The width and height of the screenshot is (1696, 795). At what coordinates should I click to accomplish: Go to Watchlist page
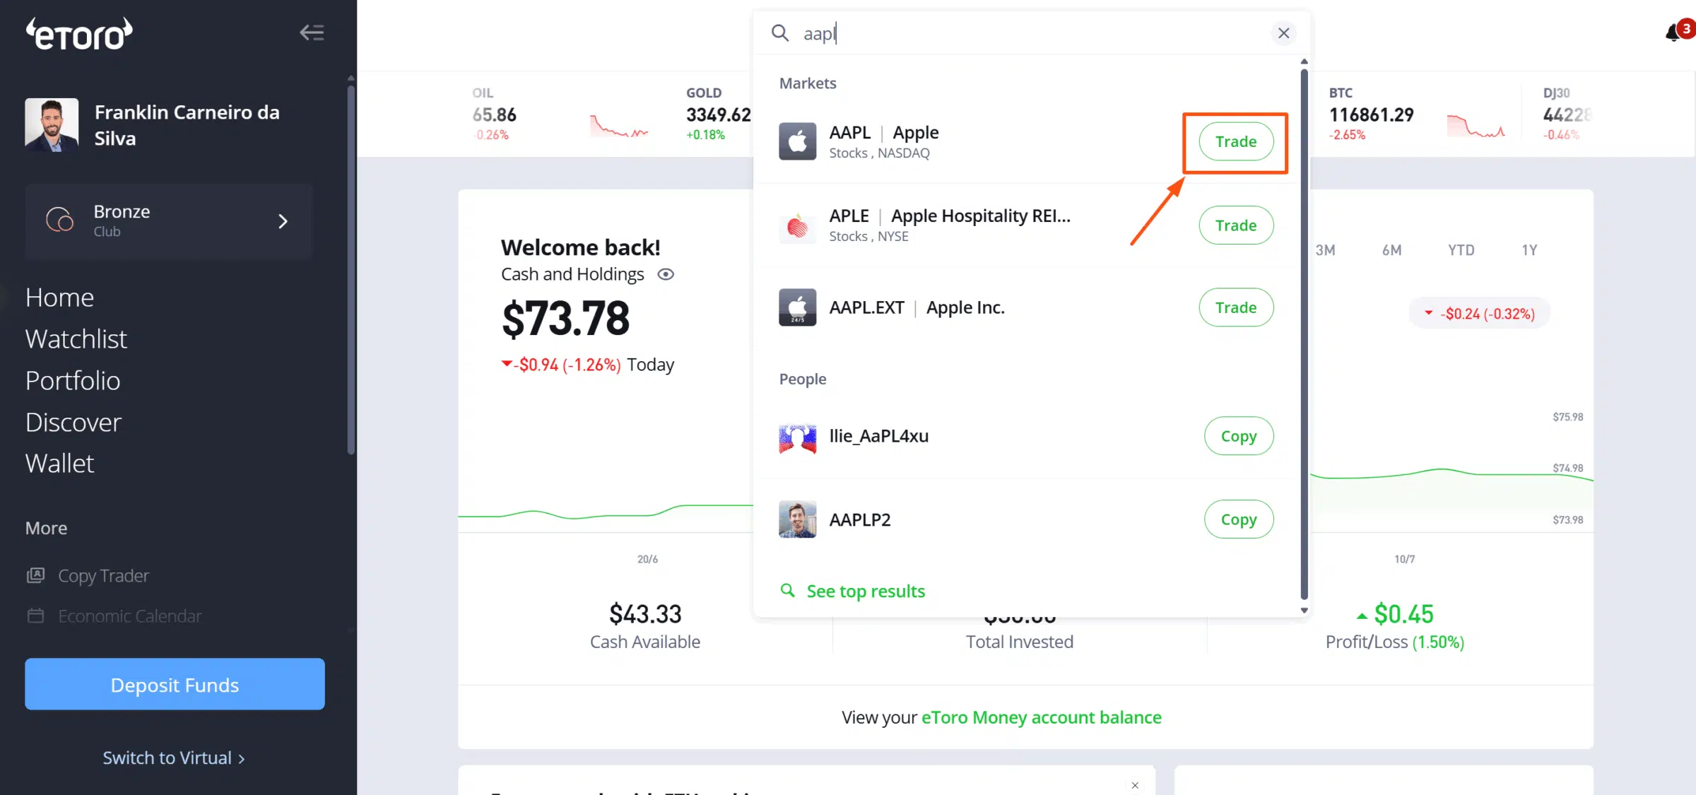[76, 338]
